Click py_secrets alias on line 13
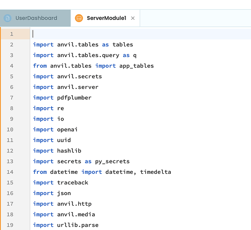The image size is (251, 230). [x=113, y=161]
